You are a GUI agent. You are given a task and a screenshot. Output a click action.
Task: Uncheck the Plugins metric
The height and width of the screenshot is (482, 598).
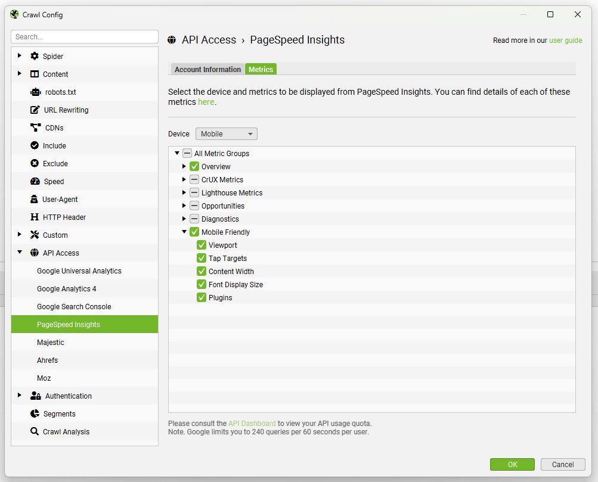(202, 297)
